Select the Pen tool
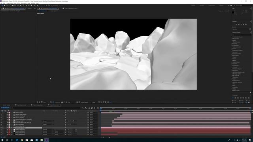 21,6
